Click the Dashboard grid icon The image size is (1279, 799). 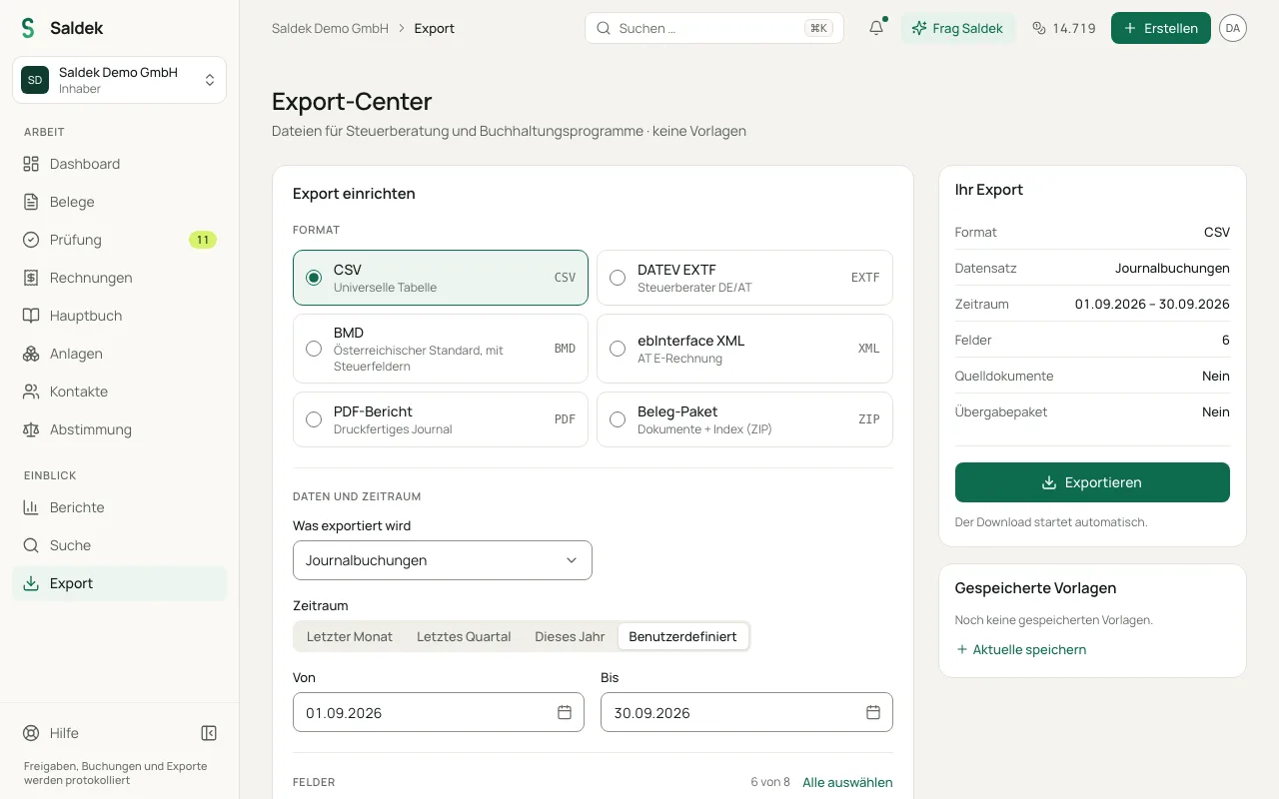coord(31,164)
